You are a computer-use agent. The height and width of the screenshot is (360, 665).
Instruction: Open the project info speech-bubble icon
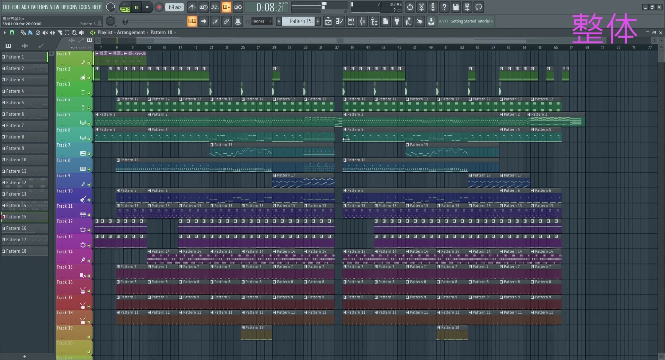[479, 7]
